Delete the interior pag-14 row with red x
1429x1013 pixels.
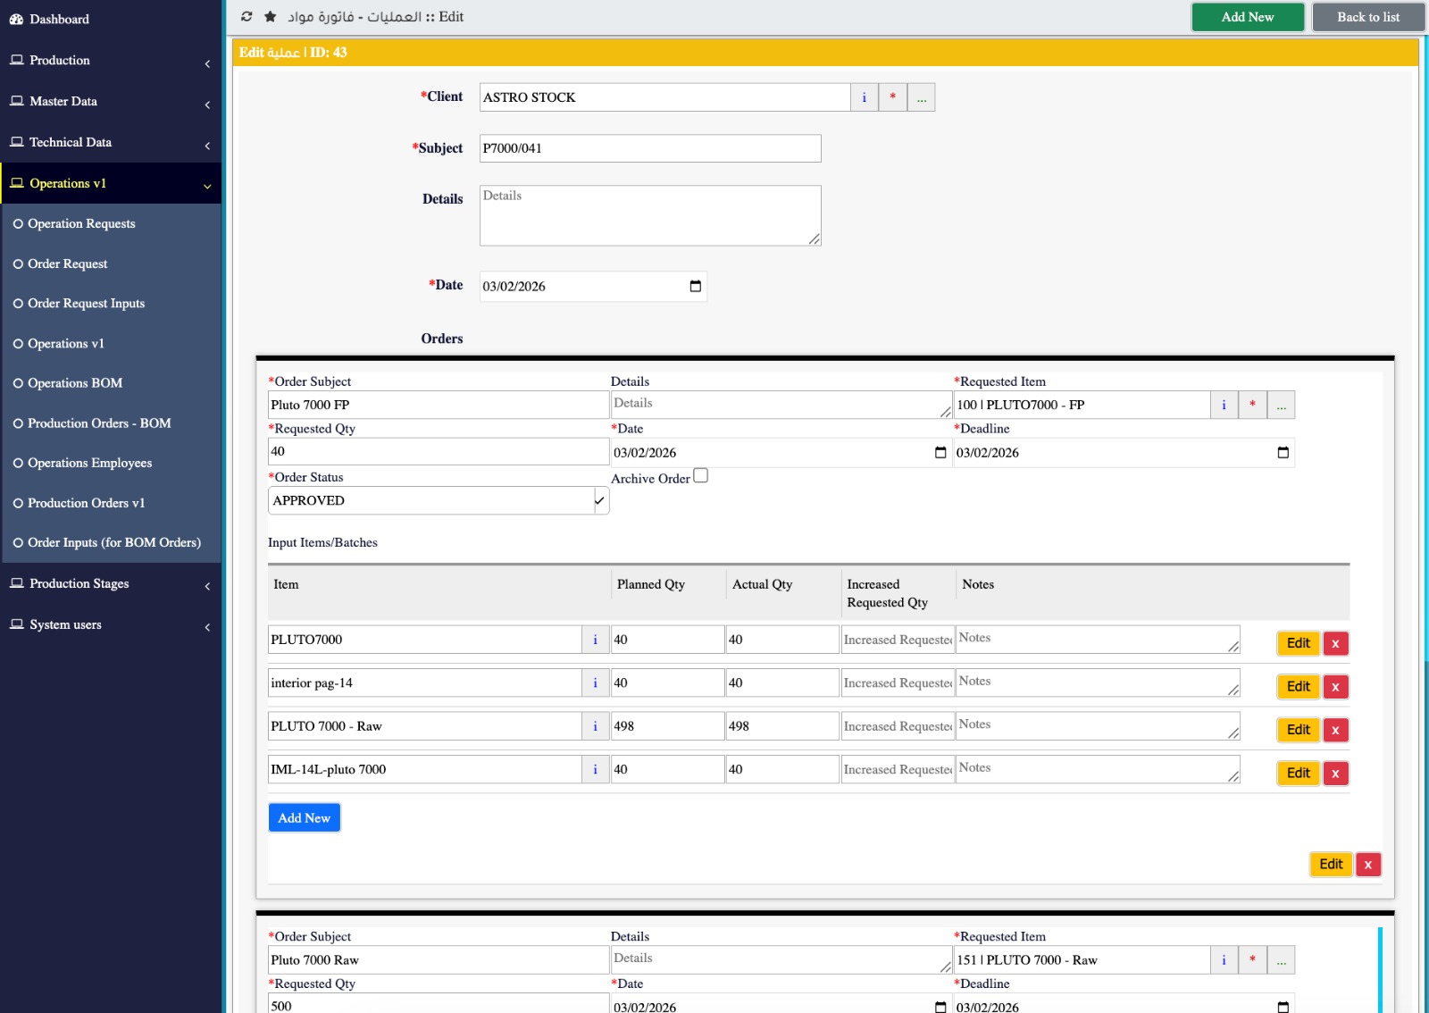coord(1335,687)
